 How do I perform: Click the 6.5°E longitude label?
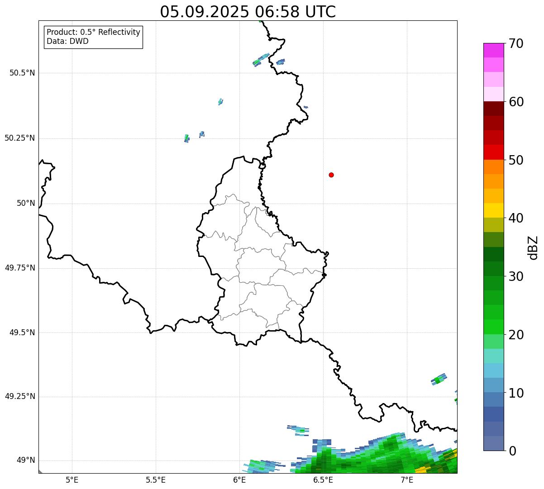tap(323, 480)
